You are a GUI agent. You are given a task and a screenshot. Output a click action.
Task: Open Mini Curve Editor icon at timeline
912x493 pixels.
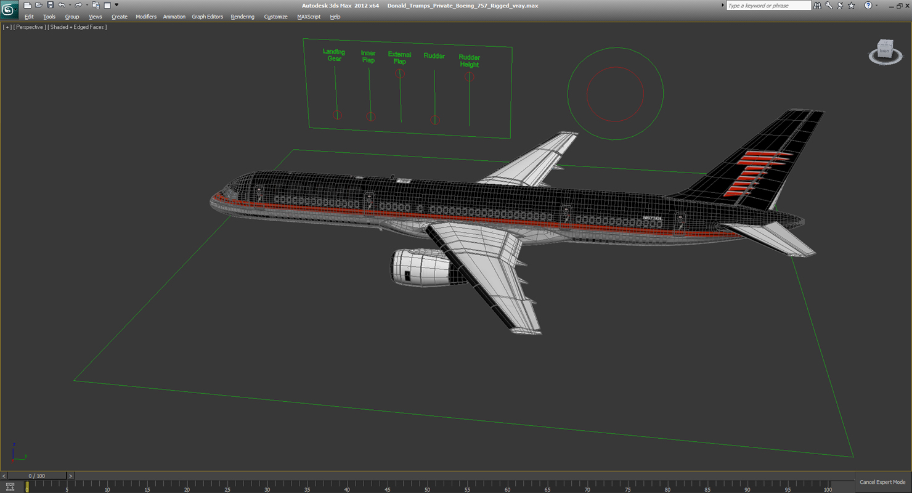click(x=10, y=487)
